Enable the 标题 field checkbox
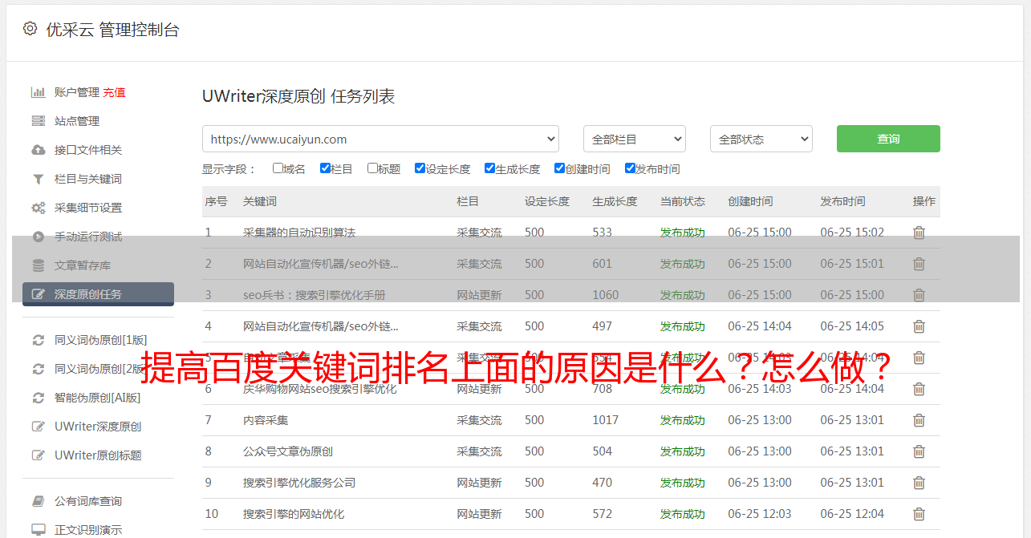 (372, 168)
